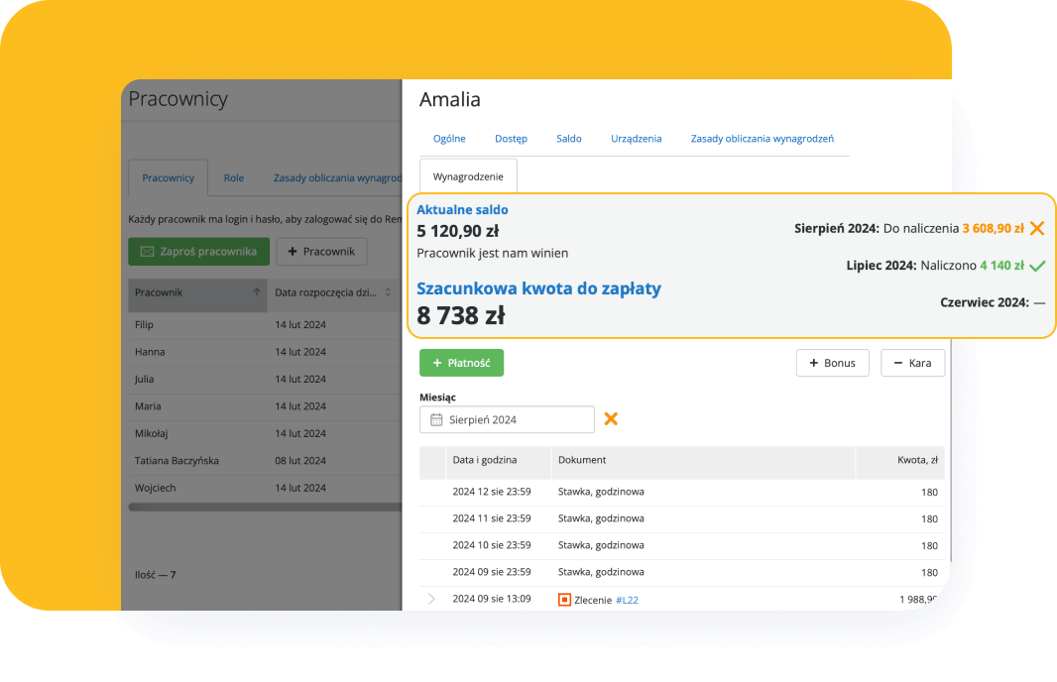The image size is (1057, 682).
Task: Click green checkmark beside Lipiec 2024
Action: click(x=1037, y=266)
